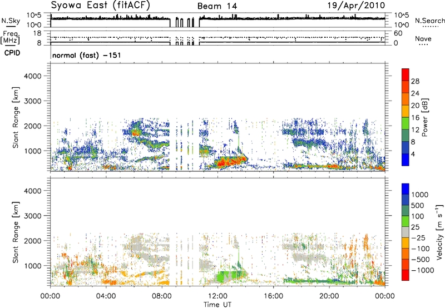Viewport: 445px width, 308px height.
Task: Click '2000' on the velocity panel's range axis
Action: [x=33, y=241]
